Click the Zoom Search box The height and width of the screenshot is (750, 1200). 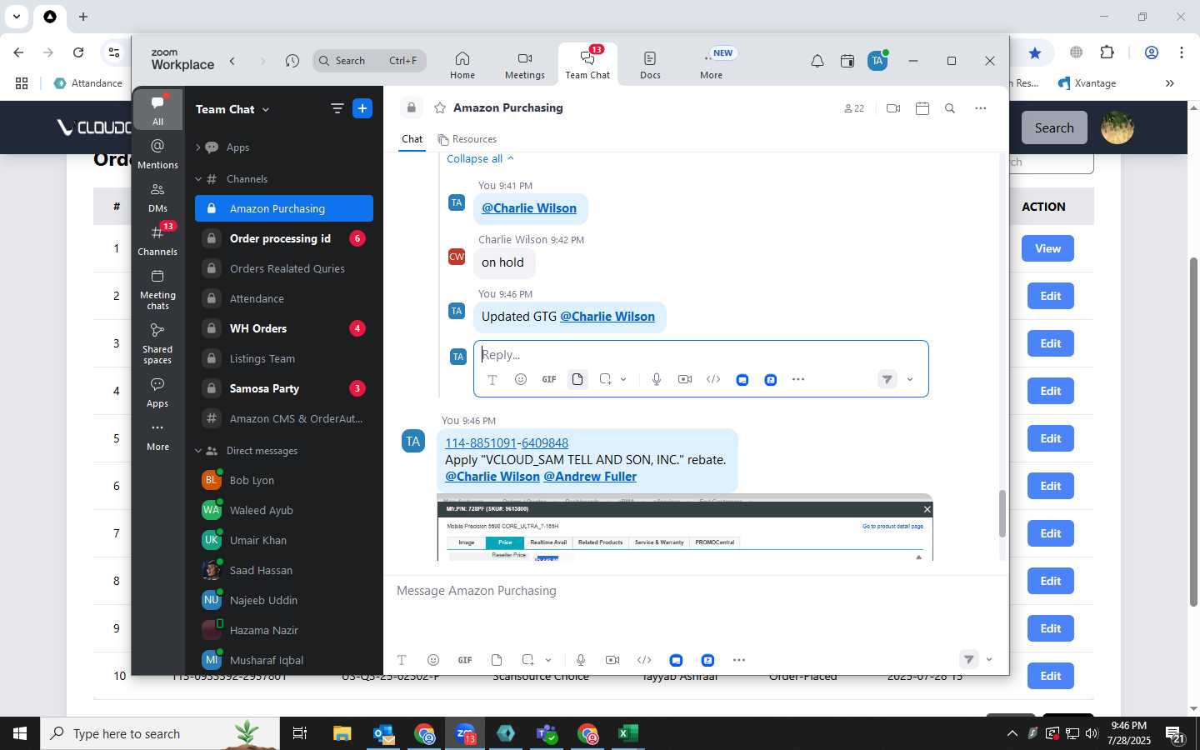tap(370, 61)
